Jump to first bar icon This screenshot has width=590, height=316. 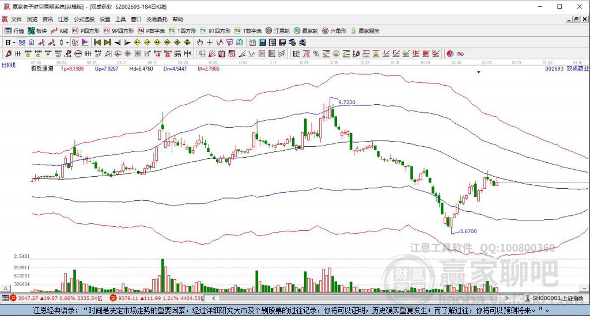coord(97,43)
